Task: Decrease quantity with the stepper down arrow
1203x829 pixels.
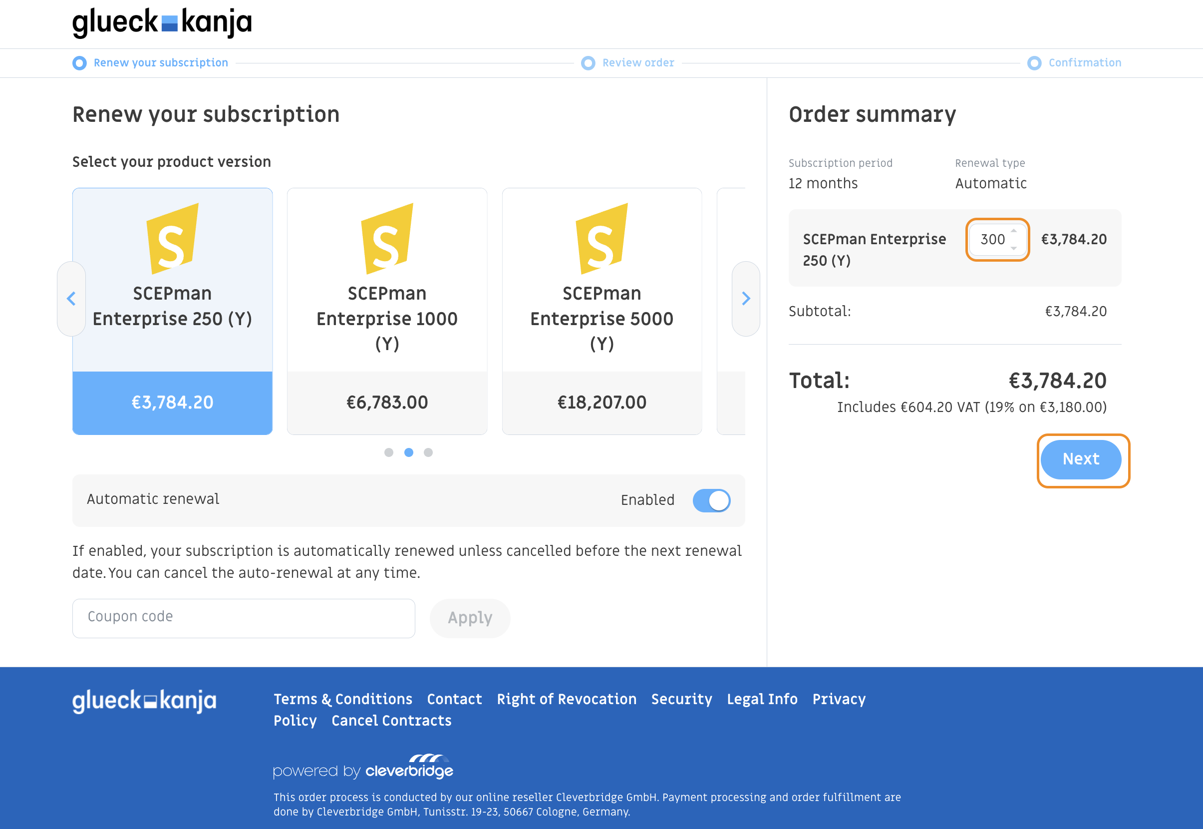Action: (1013, 248)
